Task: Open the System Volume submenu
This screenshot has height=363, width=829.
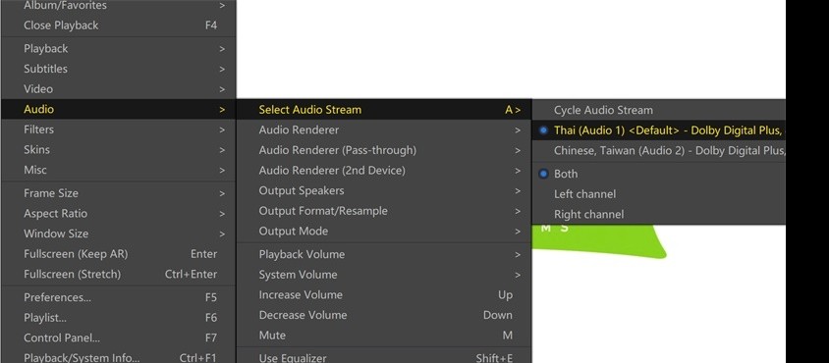Action: (x=383, y=275)
